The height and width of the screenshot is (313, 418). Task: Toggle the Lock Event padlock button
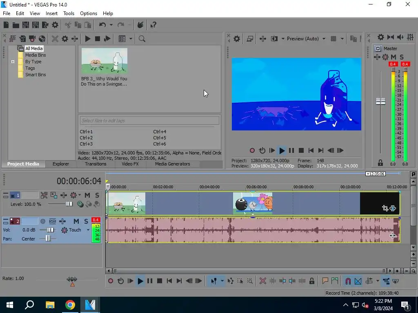(311, 281)
